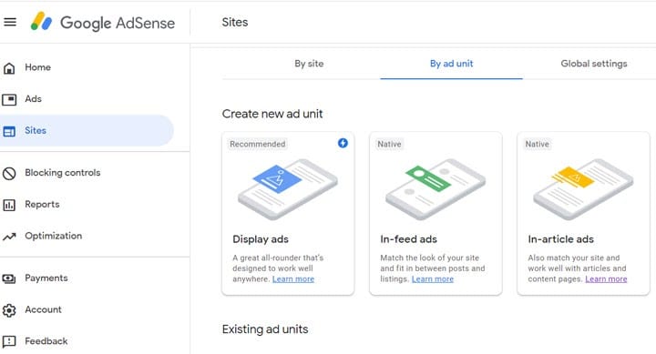Click the Display ads phone illustration
Screen dimensions: 656x354
pos(288,189)
